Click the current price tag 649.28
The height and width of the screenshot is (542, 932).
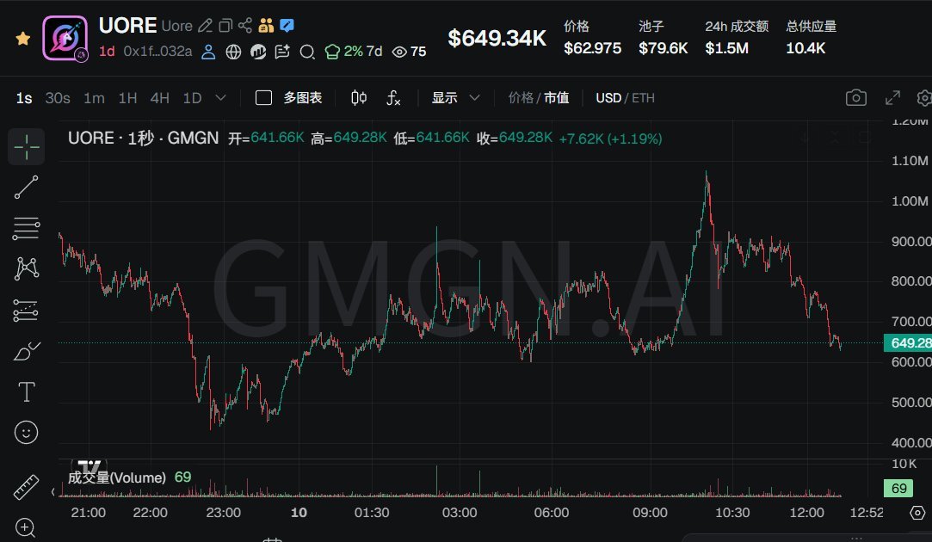pos(908,343)
